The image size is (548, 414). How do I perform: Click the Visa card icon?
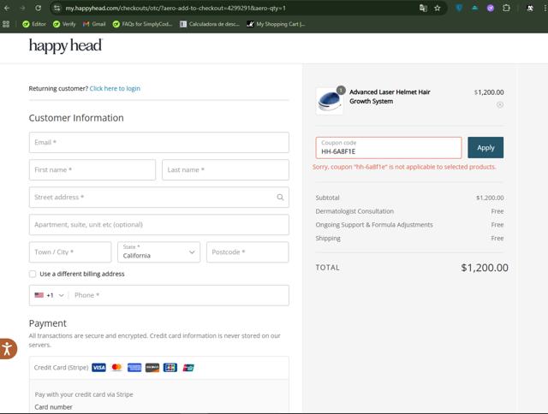(99, 368)
